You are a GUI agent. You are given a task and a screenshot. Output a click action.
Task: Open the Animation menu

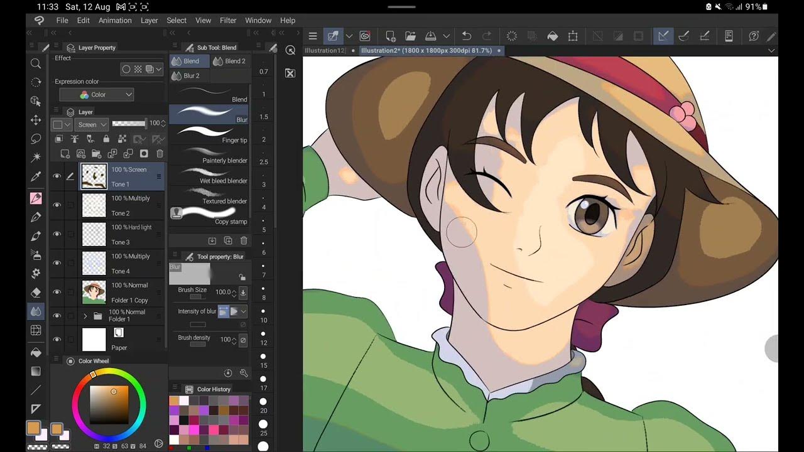115,20
